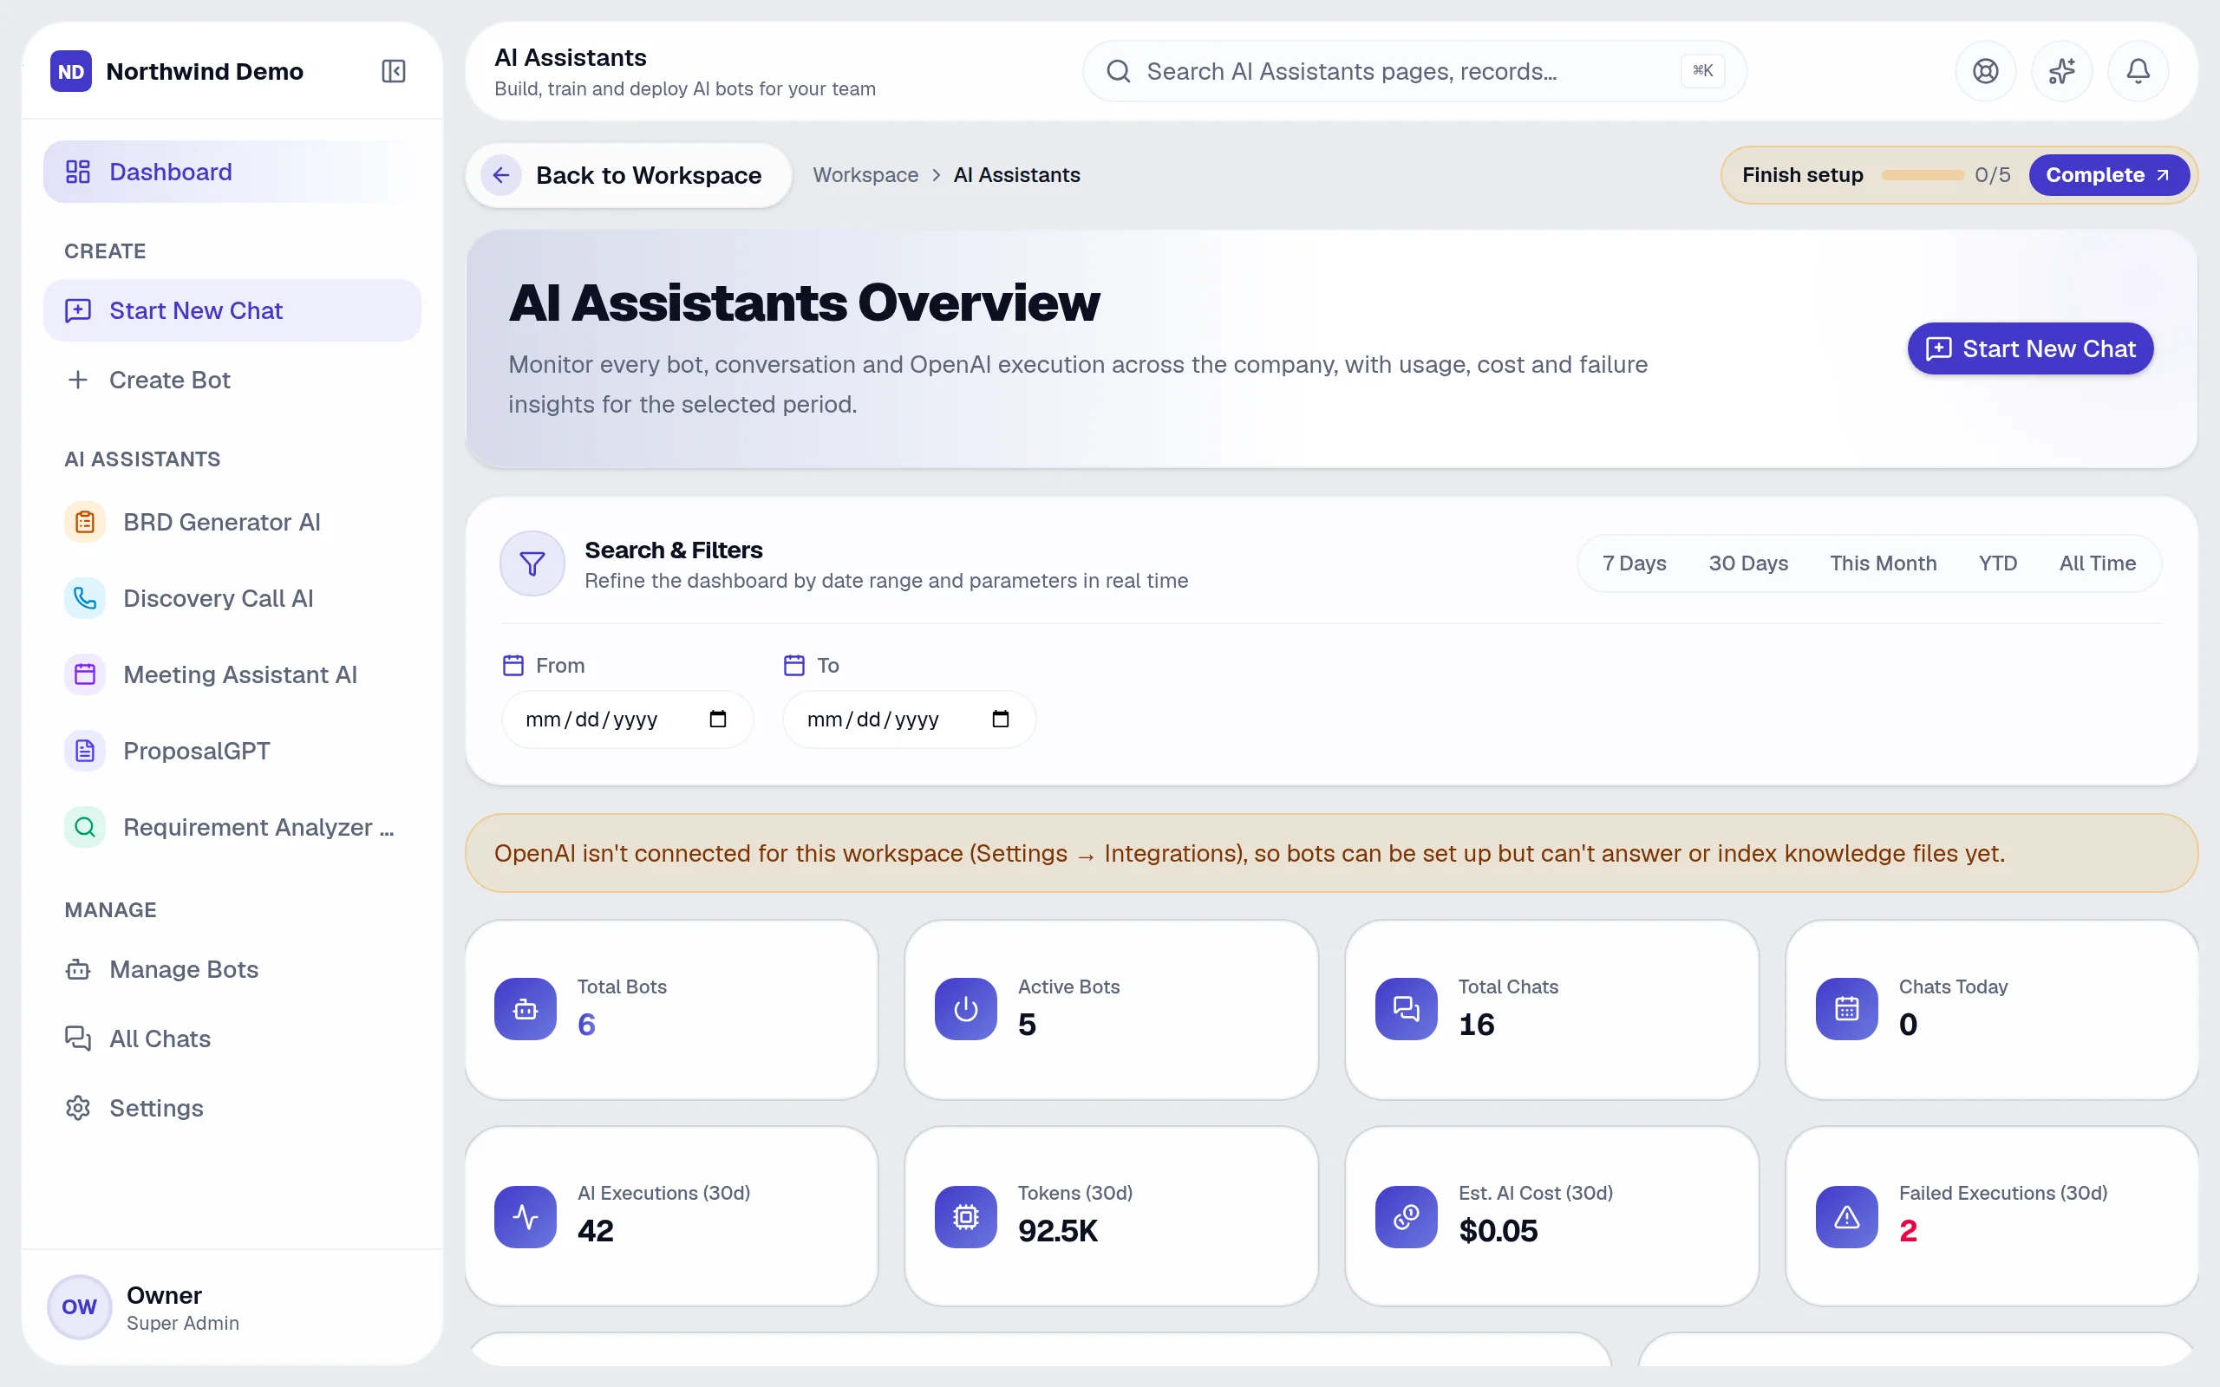
Task: Click the Active Bots power icon
Action: [x=966, y=1009]
